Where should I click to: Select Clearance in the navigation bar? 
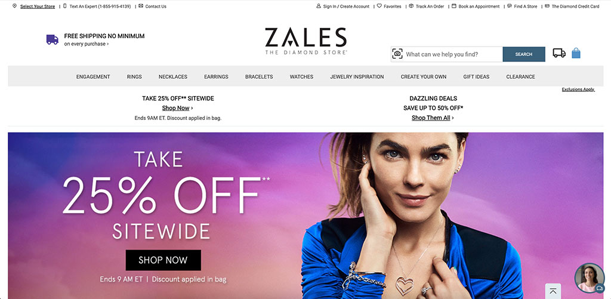click(x=520, y=76)
